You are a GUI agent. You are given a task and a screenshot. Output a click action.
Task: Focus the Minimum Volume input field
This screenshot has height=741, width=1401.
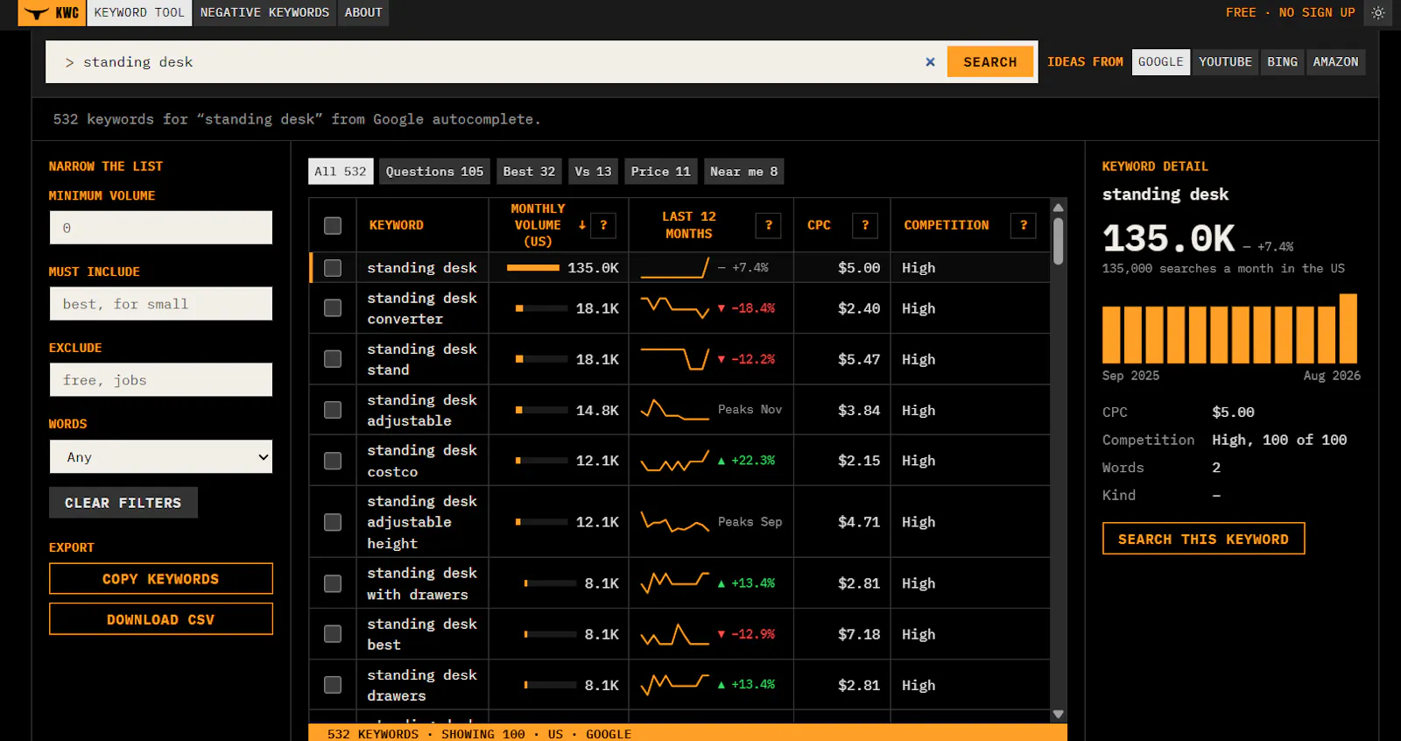[x=161, y=228]
